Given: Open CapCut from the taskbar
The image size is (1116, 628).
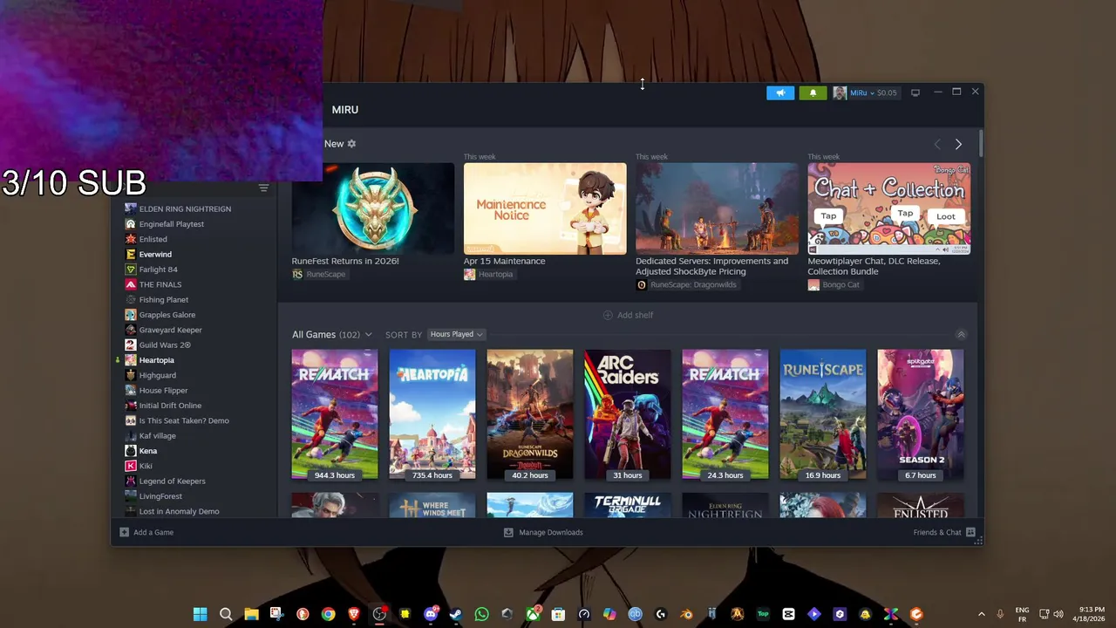Looking at the screenshot, I should [x=789, y=614].
